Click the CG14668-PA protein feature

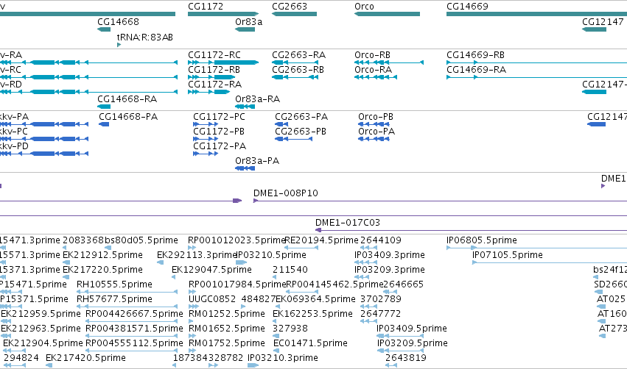[x=104, y=124]
